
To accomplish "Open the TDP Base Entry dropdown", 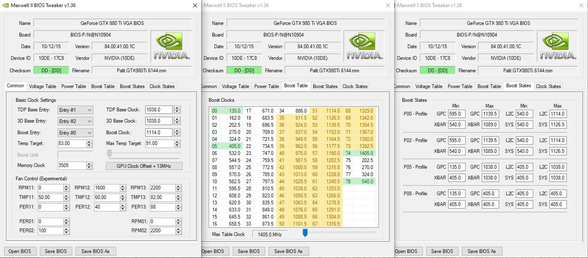I will coord(76,110).
